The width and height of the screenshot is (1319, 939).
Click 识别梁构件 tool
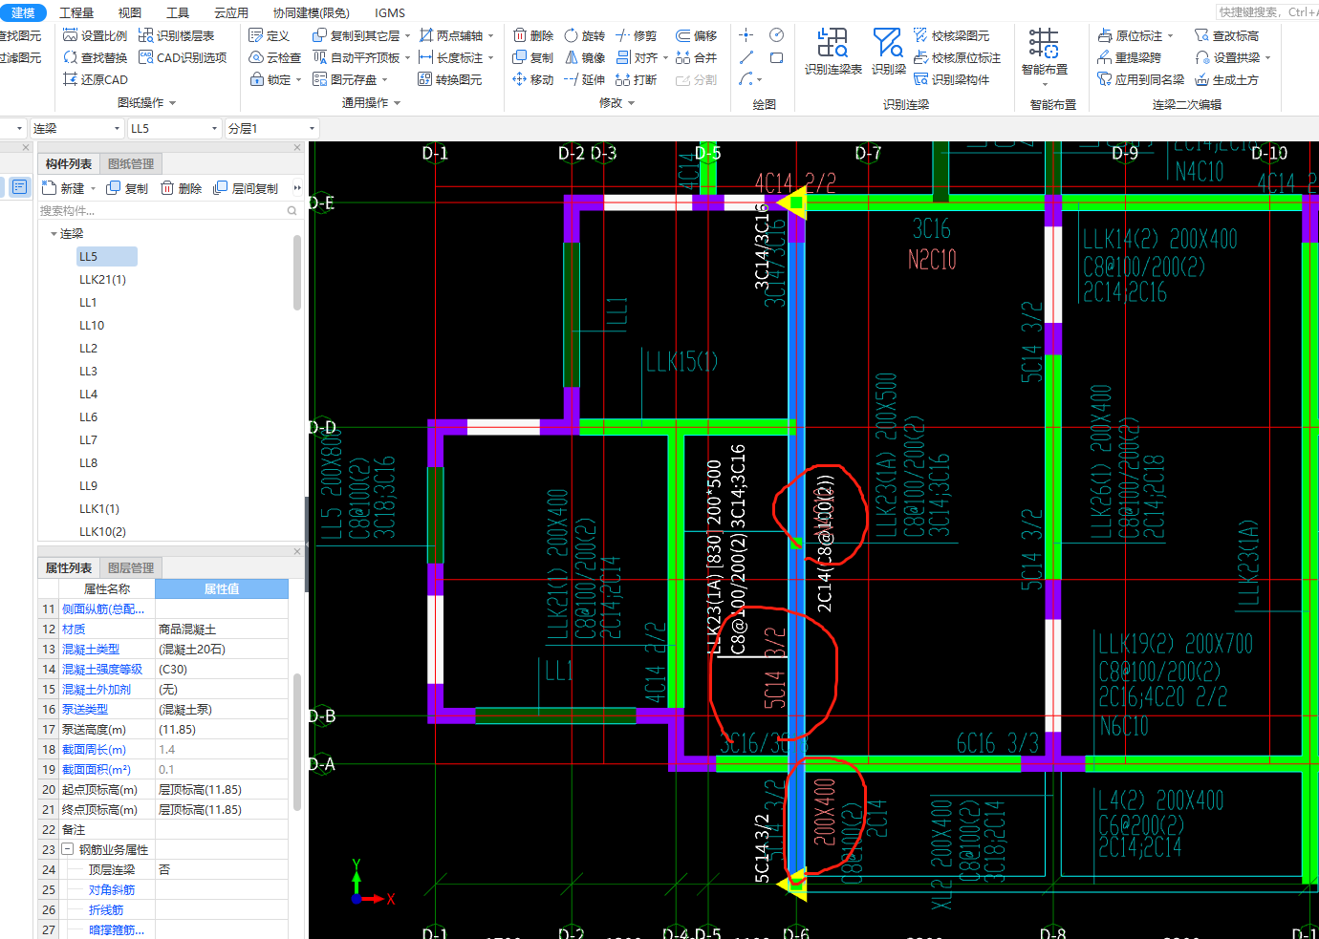tap(951, 79)
